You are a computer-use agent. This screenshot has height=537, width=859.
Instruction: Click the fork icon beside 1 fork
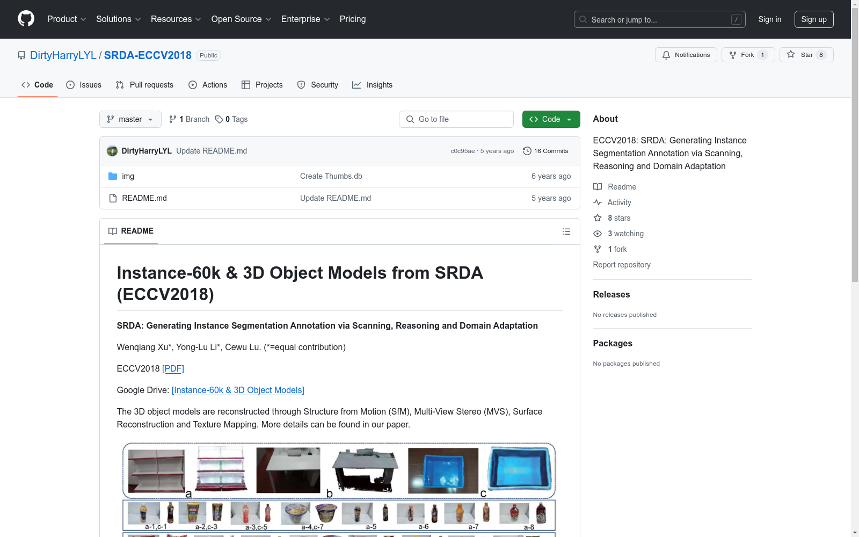(x=598, y=249)
